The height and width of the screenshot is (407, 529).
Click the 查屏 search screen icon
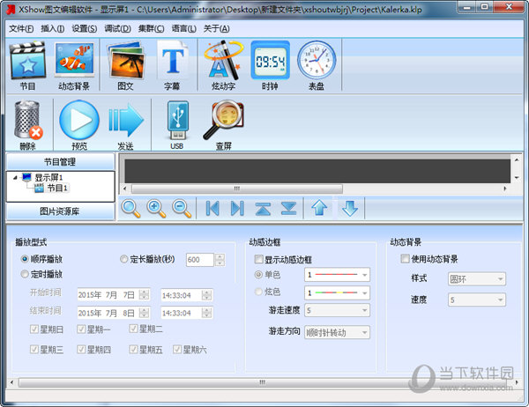click(223, 122)
